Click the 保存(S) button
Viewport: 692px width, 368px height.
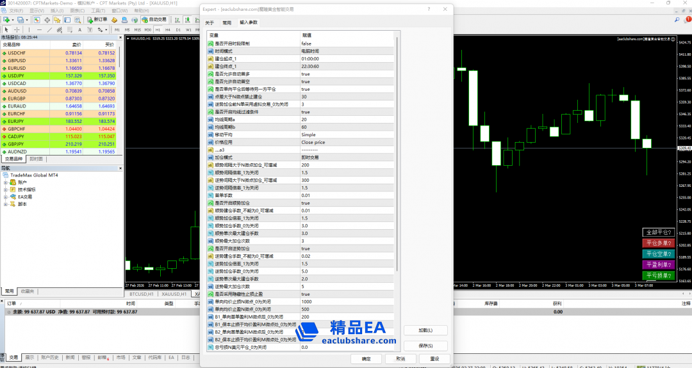tap(425, 346)
